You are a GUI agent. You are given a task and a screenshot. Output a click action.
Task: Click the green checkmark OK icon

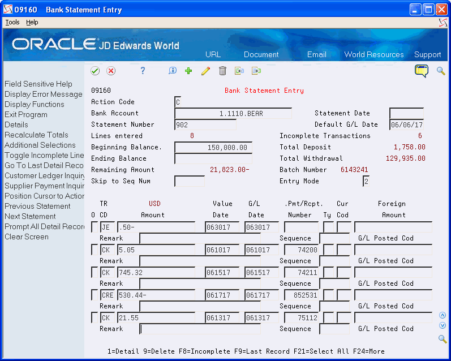95,71
